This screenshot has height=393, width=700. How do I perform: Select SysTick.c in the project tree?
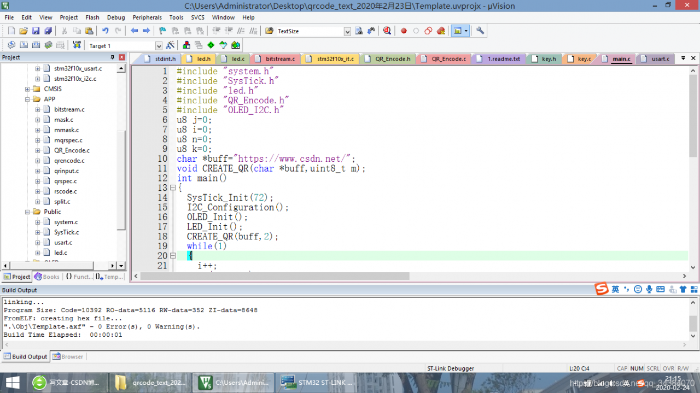(x=66, y=232)
